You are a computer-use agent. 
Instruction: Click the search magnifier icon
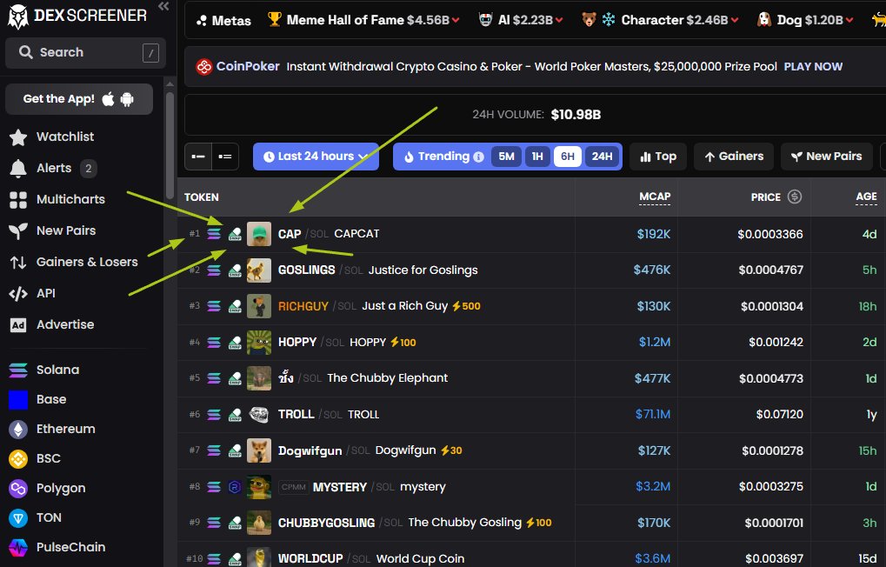pos(25,52)
